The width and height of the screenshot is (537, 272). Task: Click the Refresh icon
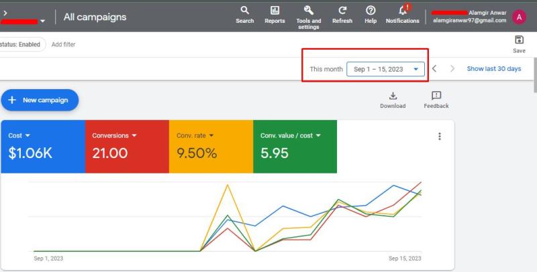(342, 11)
